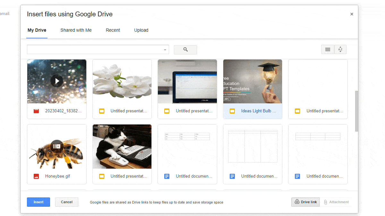Switch to list view layout

click(x=327, y=49)
